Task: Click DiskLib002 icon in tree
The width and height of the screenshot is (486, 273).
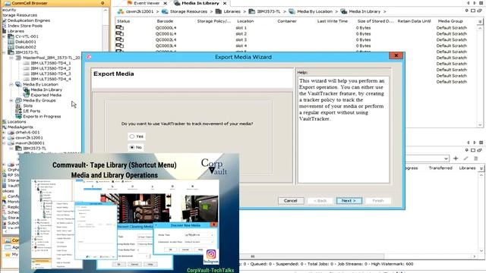Action: pos(11,47)
